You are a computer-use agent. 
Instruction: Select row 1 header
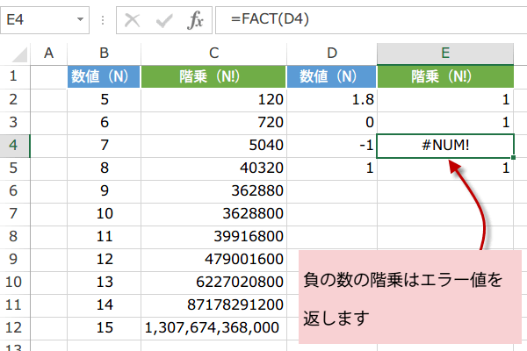pyautogui.click(x=13, y=76)
